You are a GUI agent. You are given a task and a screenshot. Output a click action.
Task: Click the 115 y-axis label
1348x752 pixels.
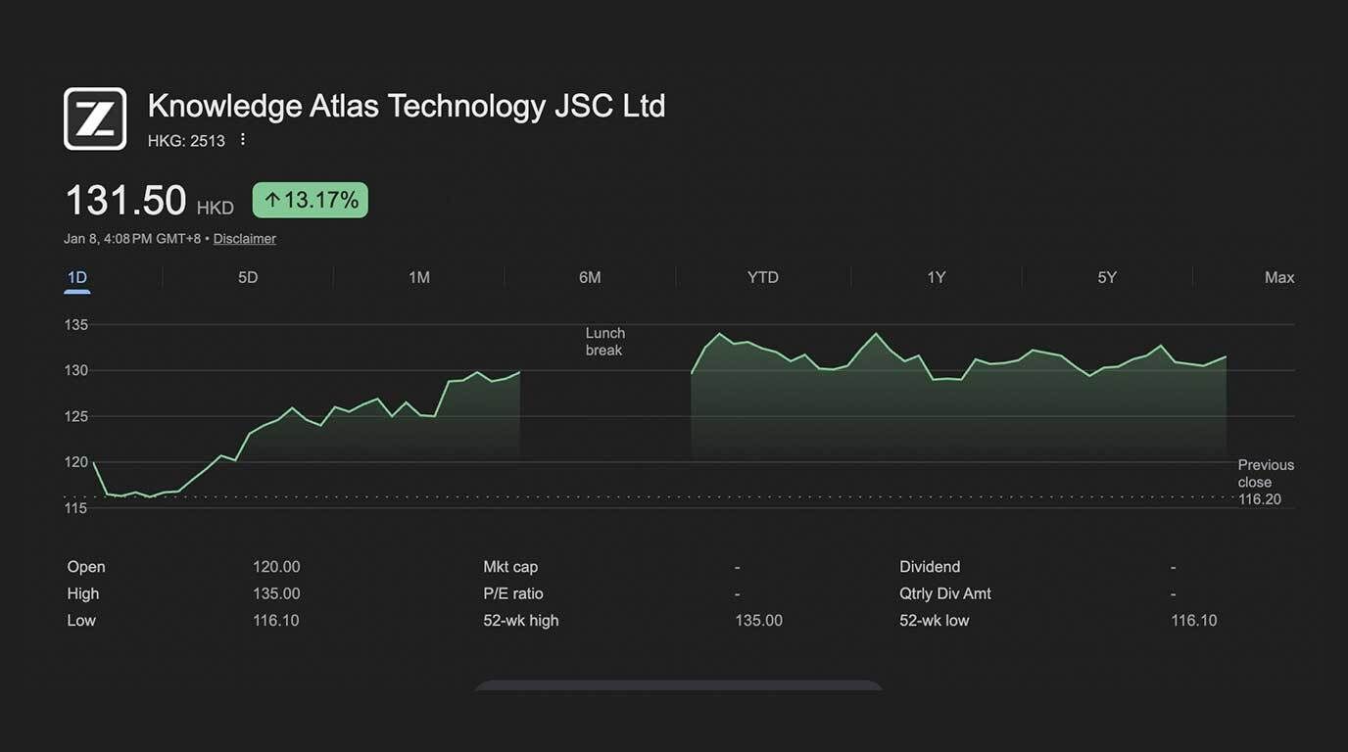pyautogui.click(x=76, y=508)
